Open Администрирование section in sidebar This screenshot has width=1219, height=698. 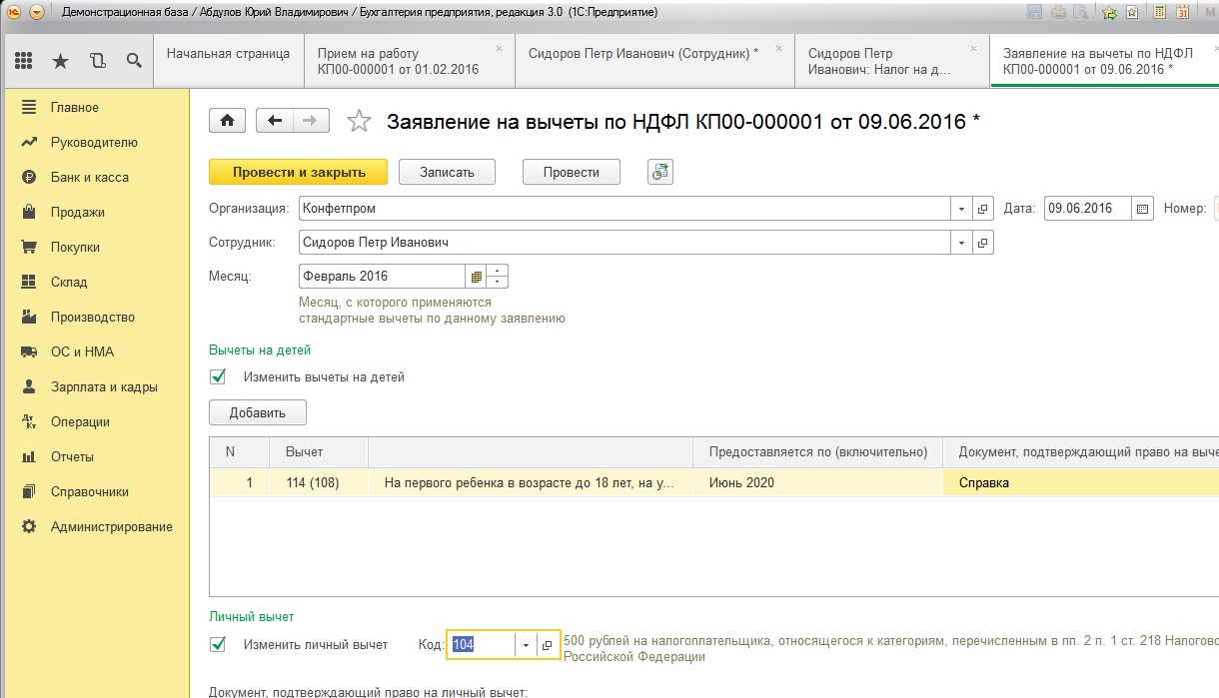(112, 526)
